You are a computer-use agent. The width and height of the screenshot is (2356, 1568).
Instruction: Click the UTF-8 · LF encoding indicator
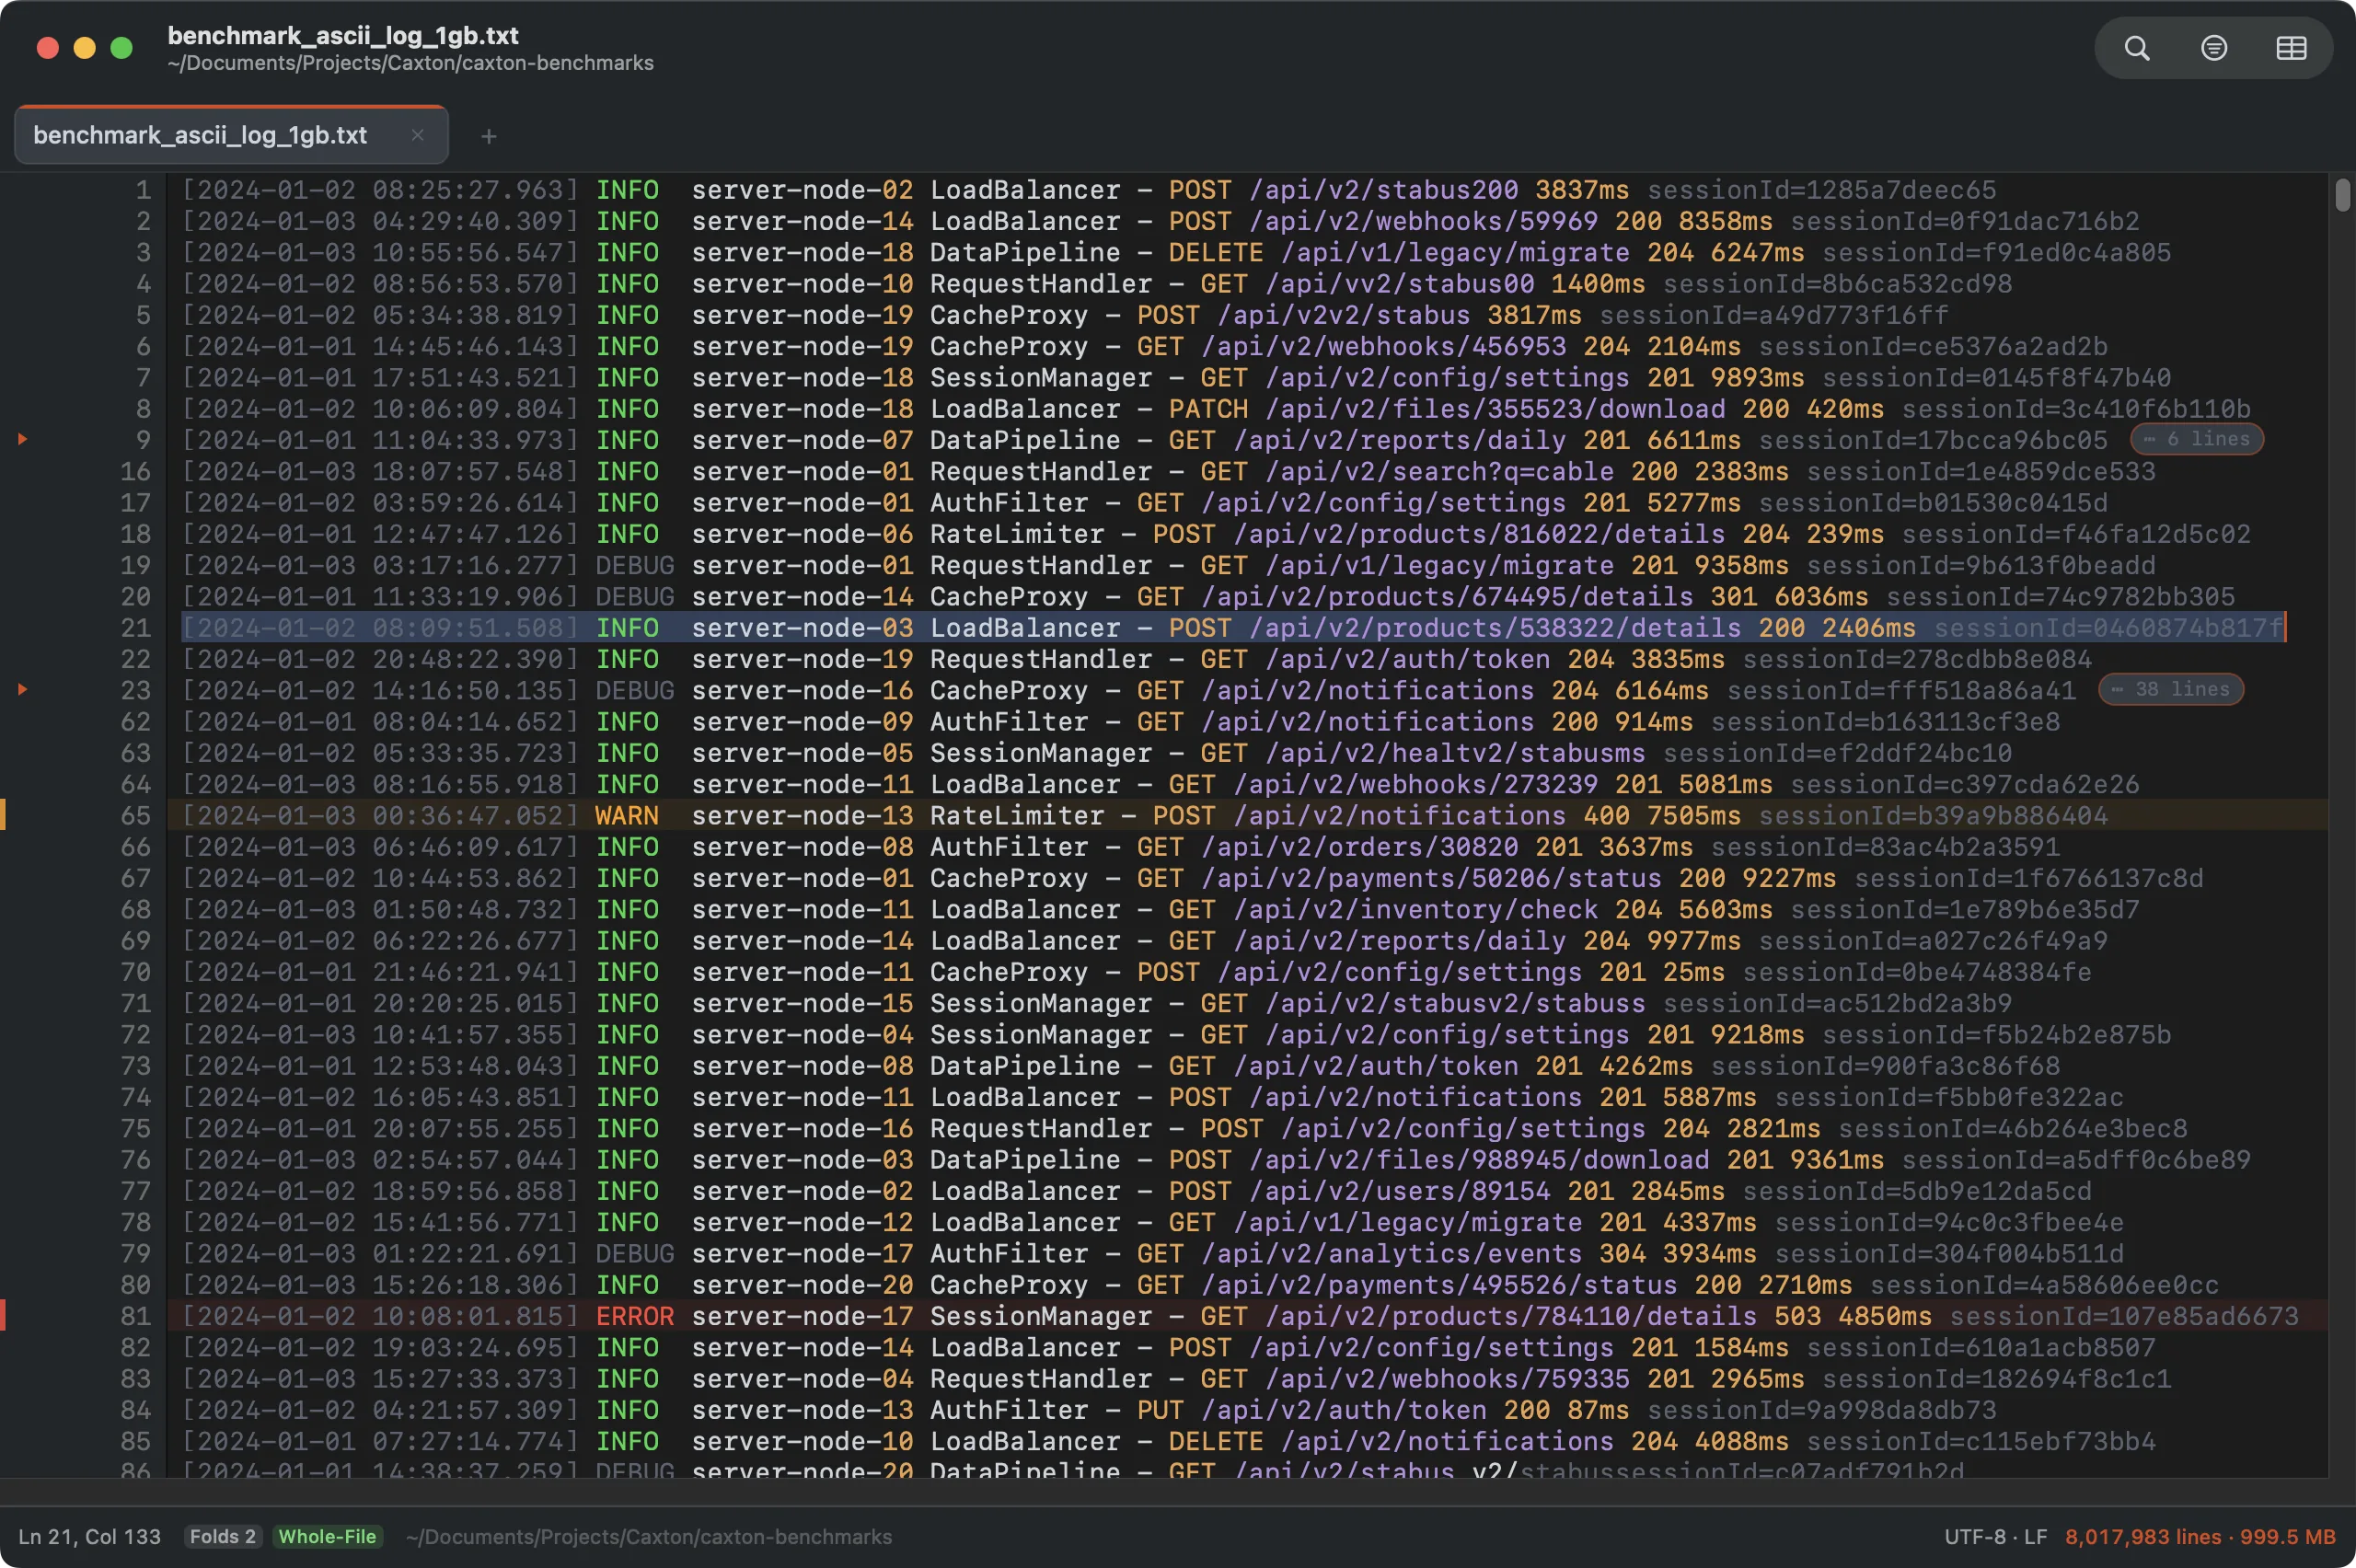click(x=1995, y=1536)
